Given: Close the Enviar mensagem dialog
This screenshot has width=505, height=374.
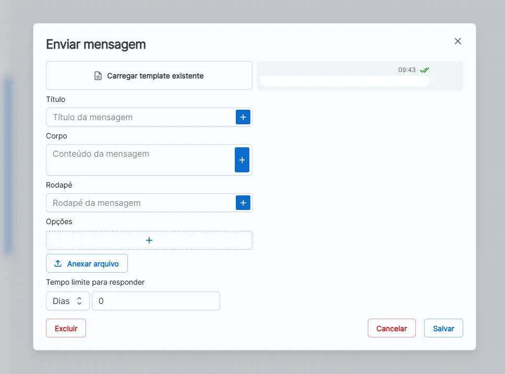Looking at the screenshot, I should coord(458,41).
